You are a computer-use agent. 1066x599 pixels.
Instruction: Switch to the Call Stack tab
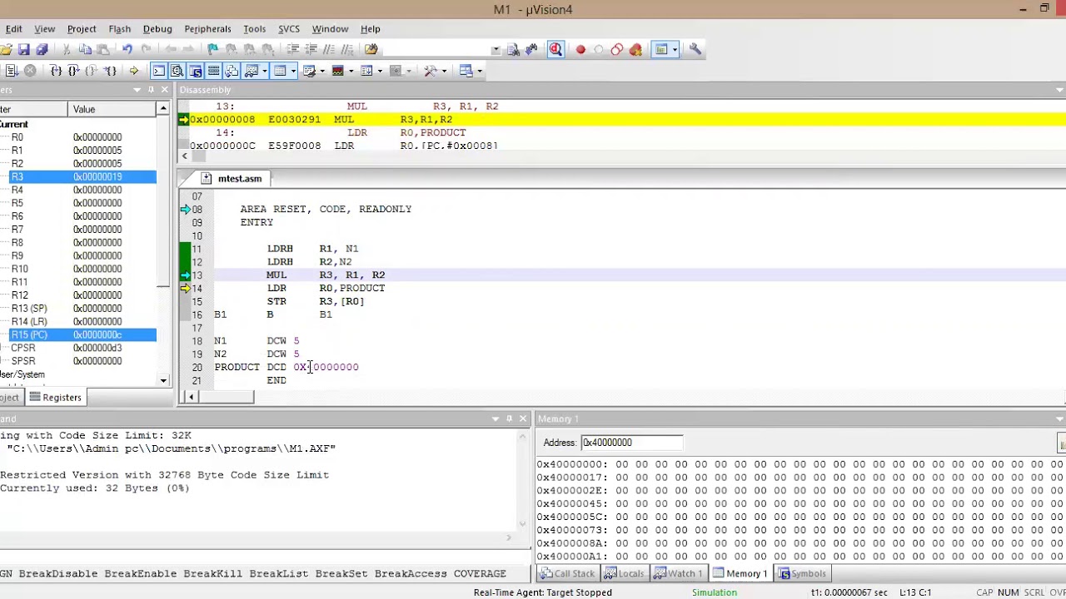pos(567,573)
